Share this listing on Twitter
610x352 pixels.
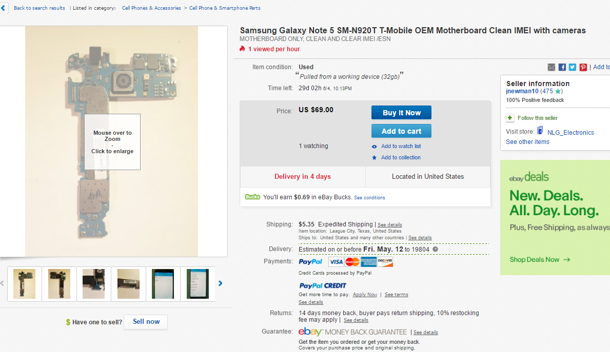573,67
